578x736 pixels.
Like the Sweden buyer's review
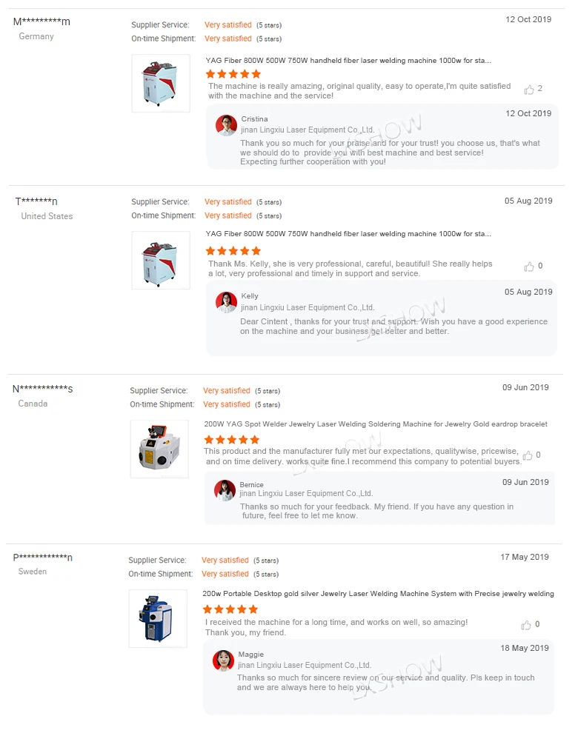[528, 625]
